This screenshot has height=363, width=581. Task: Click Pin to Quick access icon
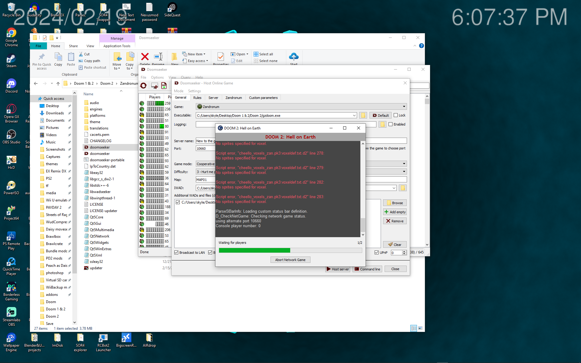(x=42, y=57)
